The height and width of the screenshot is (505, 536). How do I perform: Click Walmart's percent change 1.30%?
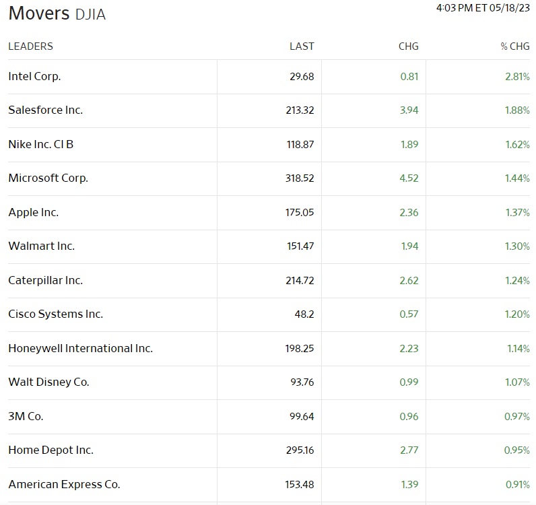(518, 246)
